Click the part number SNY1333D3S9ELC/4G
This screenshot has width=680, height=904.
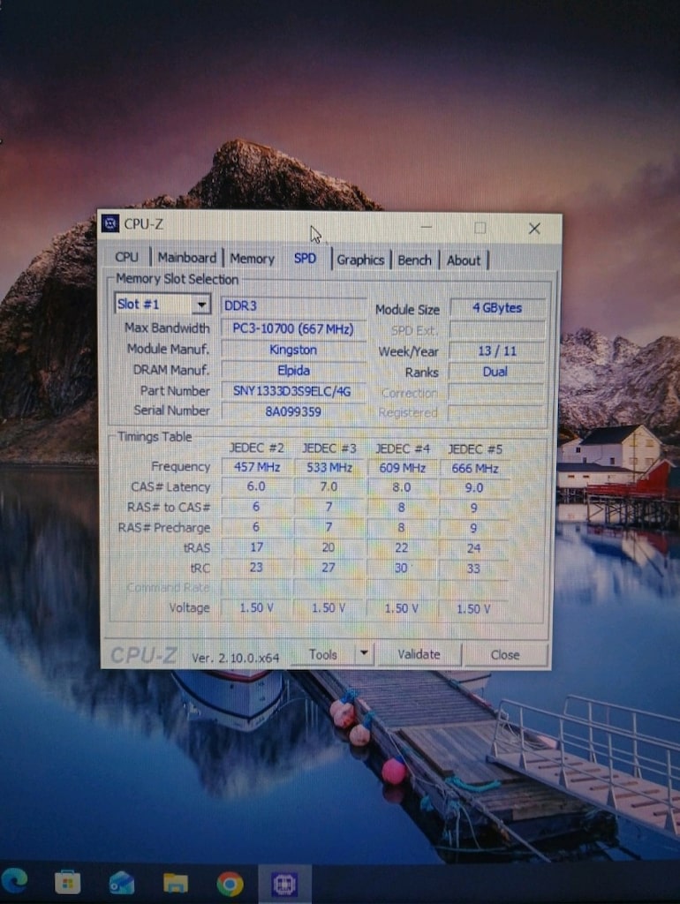point(293,391)
